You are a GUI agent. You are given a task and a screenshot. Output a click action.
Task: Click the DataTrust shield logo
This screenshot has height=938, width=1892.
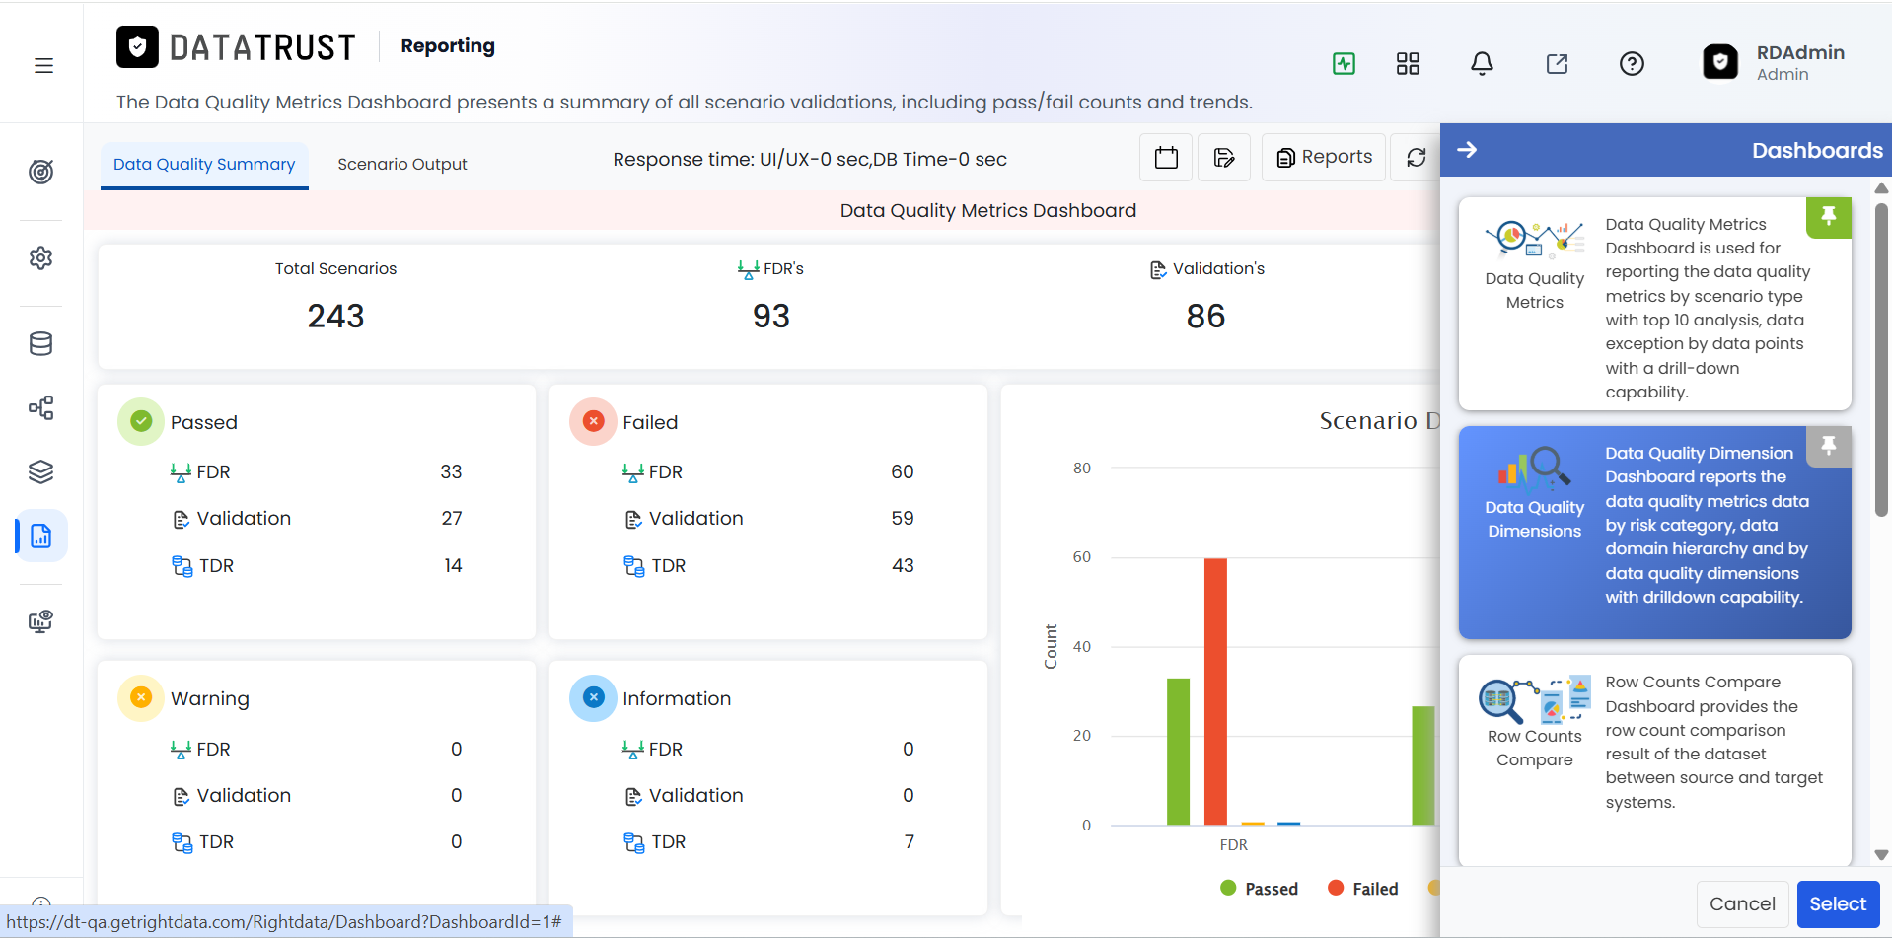tap(137, 46)
